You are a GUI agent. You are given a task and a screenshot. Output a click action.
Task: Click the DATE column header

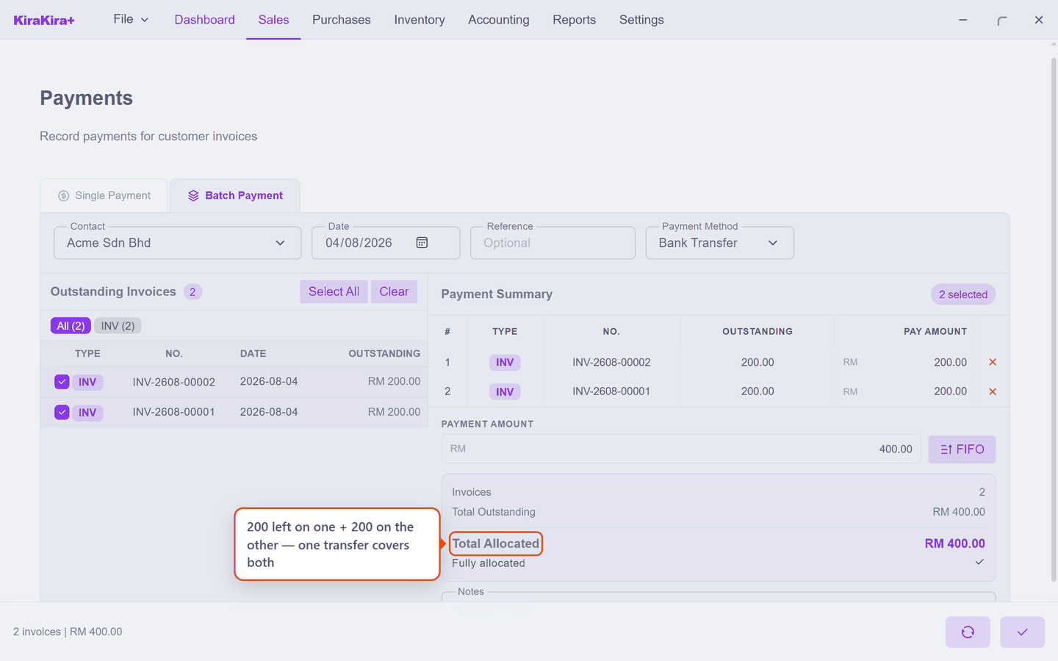253,353
